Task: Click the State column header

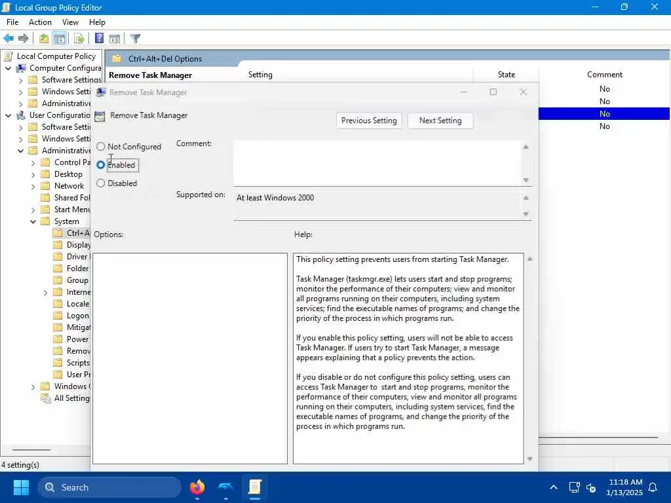Action: tap(507, 75)
